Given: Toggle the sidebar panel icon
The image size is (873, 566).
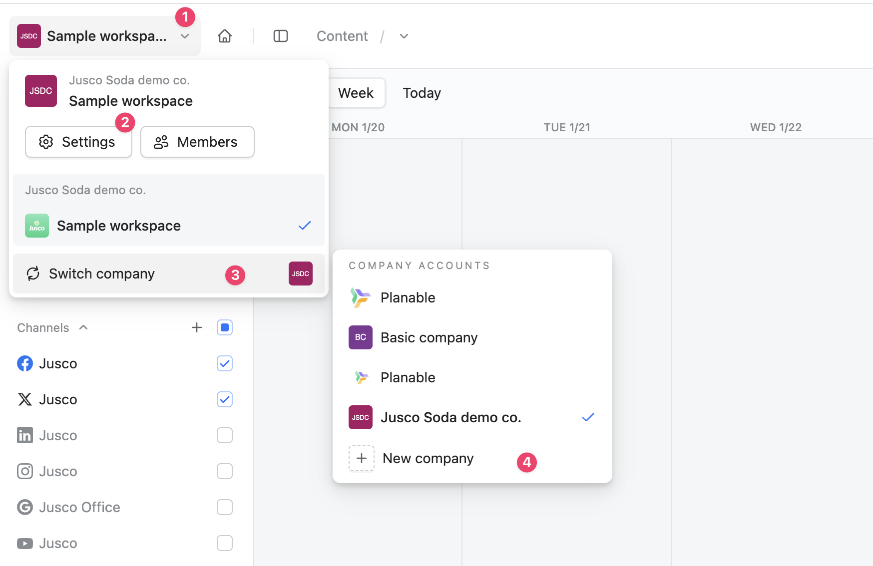Looking at the screenshot, I should 281,36.
